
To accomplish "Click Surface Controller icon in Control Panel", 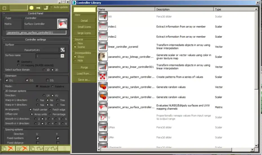I will (62, 24).
